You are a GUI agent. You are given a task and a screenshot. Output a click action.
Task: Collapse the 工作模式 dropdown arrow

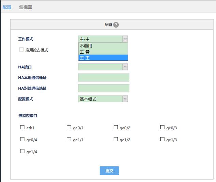pyautogui.click(x=125, y=39)
